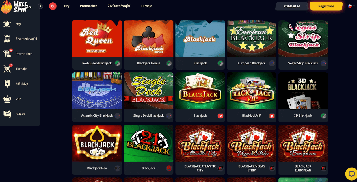Open Turnaje in sidebar with badge

coord(20,69)
